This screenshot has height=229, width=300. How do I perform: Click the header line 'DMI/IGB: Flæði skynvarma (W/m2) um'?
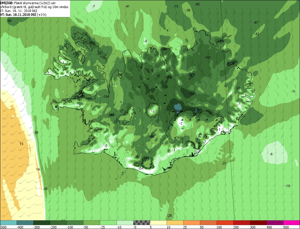(28, 3)
